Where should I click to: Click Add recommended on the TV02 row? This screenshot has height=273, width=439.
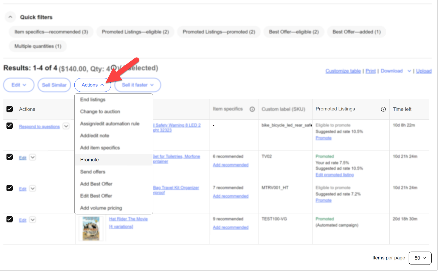point(230,165)
